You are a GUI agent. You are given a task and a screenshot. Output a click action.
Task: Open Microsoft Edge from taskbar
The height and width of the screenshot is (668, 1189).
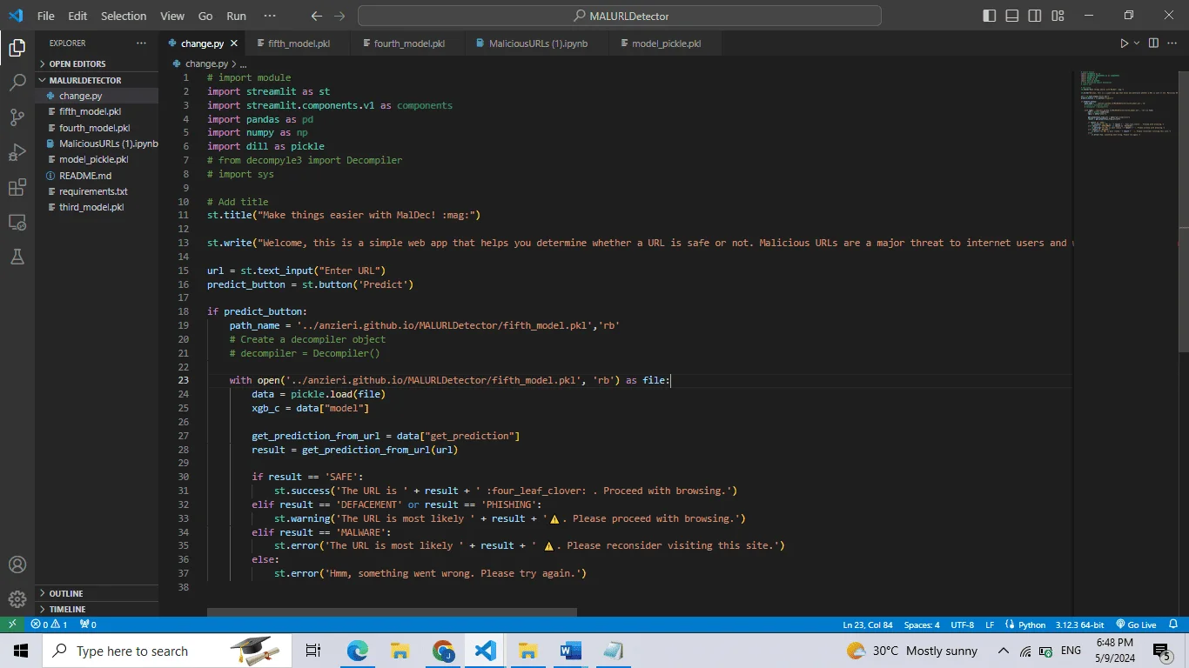(x=358, y=651)
